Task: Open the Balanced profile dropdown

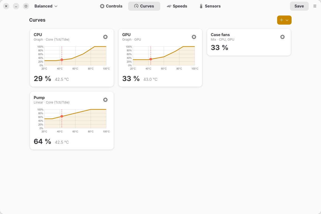Action: (46, 6)
